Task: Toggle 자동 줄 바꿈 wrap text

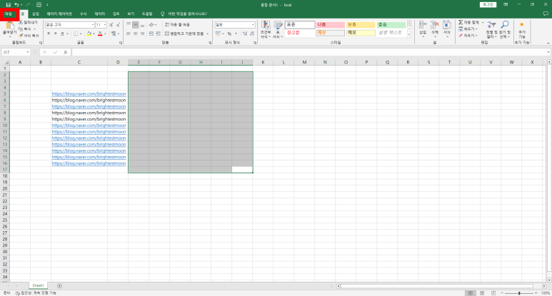Action: click(177, 25)
